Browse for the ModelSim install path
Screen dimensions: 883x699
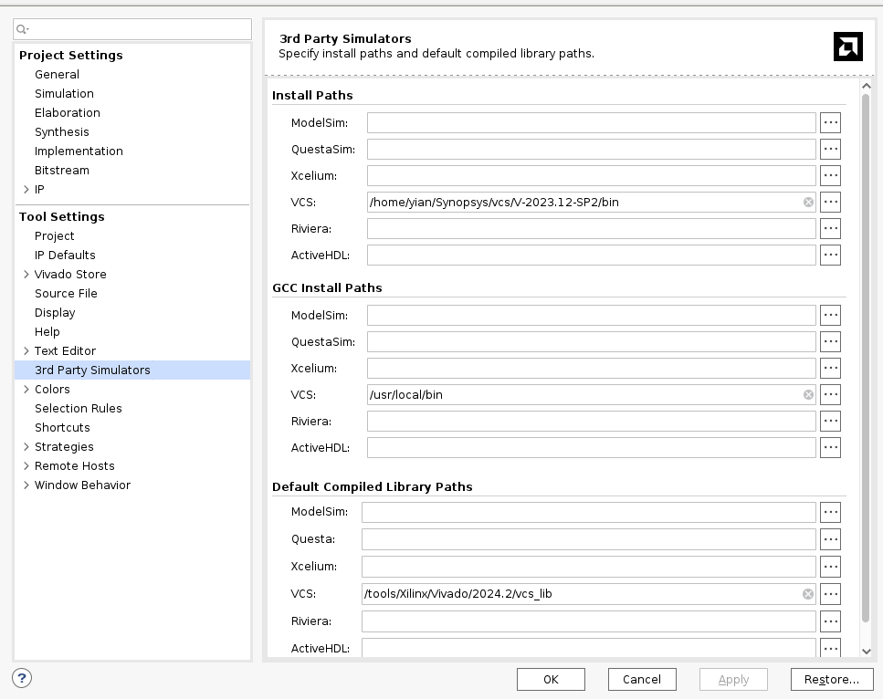[829, 122]
